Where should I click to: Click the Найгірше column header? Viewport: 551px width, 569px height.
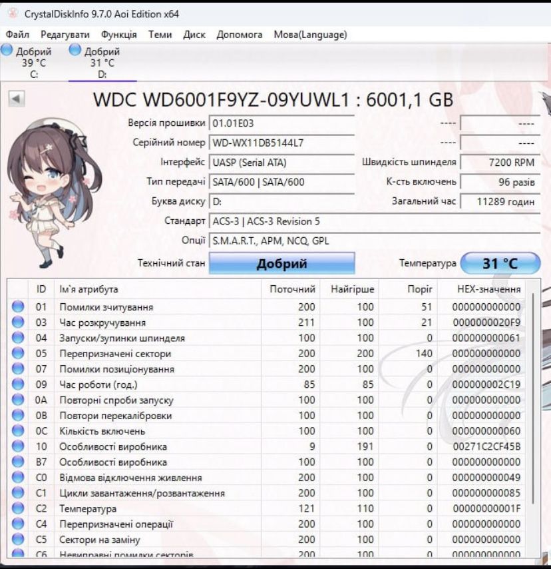tap(350, 289)
